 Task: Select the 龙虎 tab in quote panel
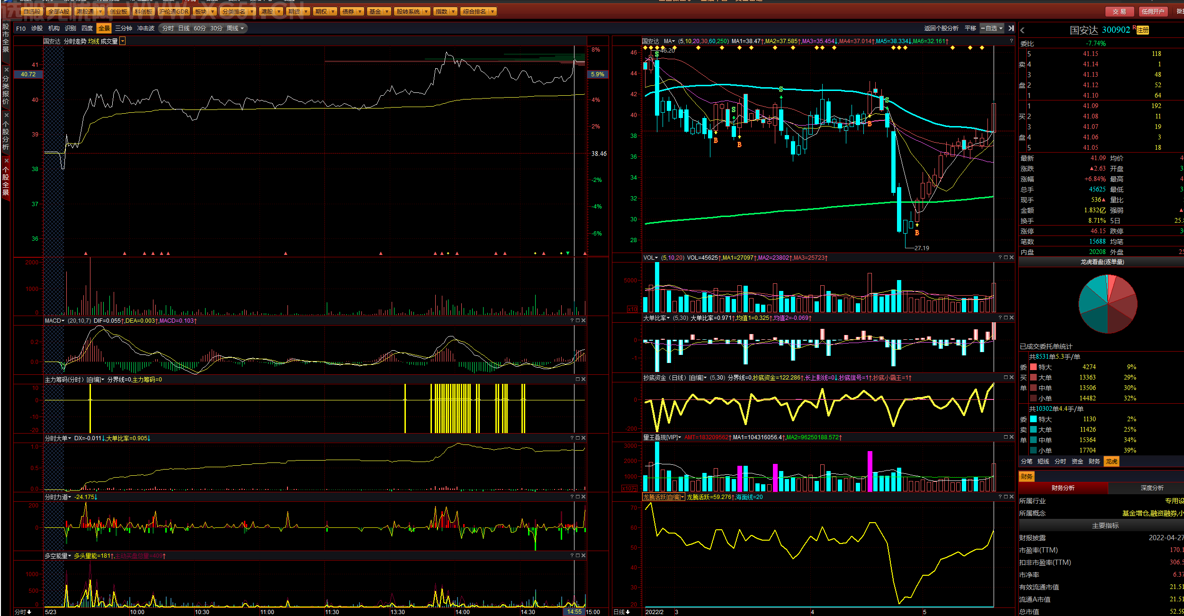1112,462
